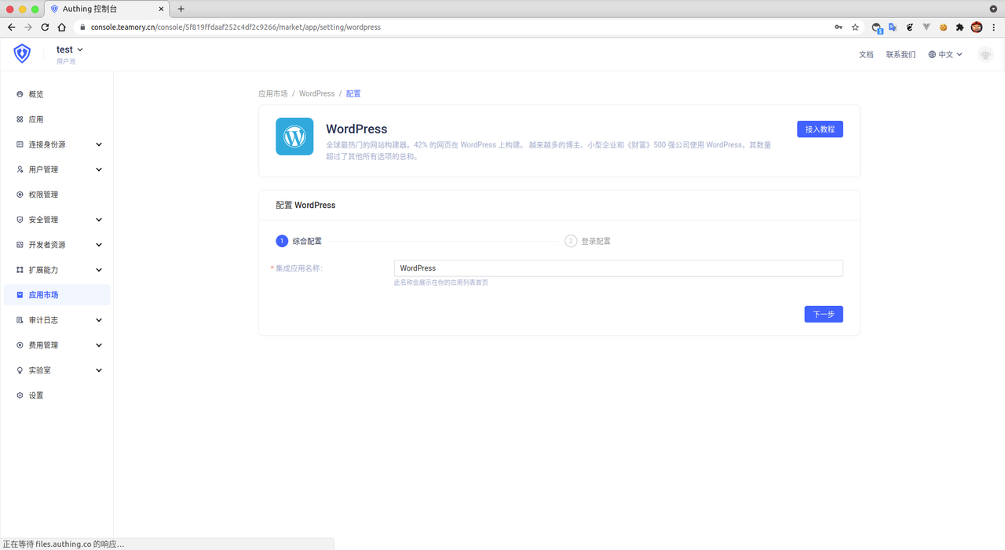Click 配置 in the breadcrumb
1005x550 pixels.
click(353, 93)
